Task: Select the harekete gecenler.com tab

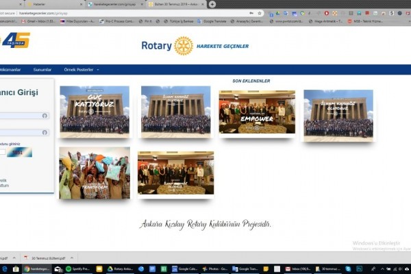Action: point(115,4)
